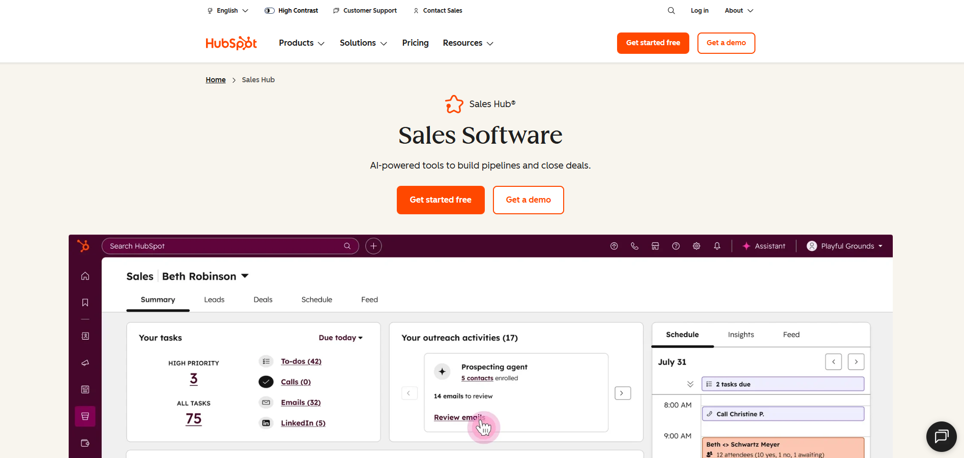The image size is (964, 458).
Task: Switch to the Leads tab
Action: pyautogui.click(x=214, y=300)
